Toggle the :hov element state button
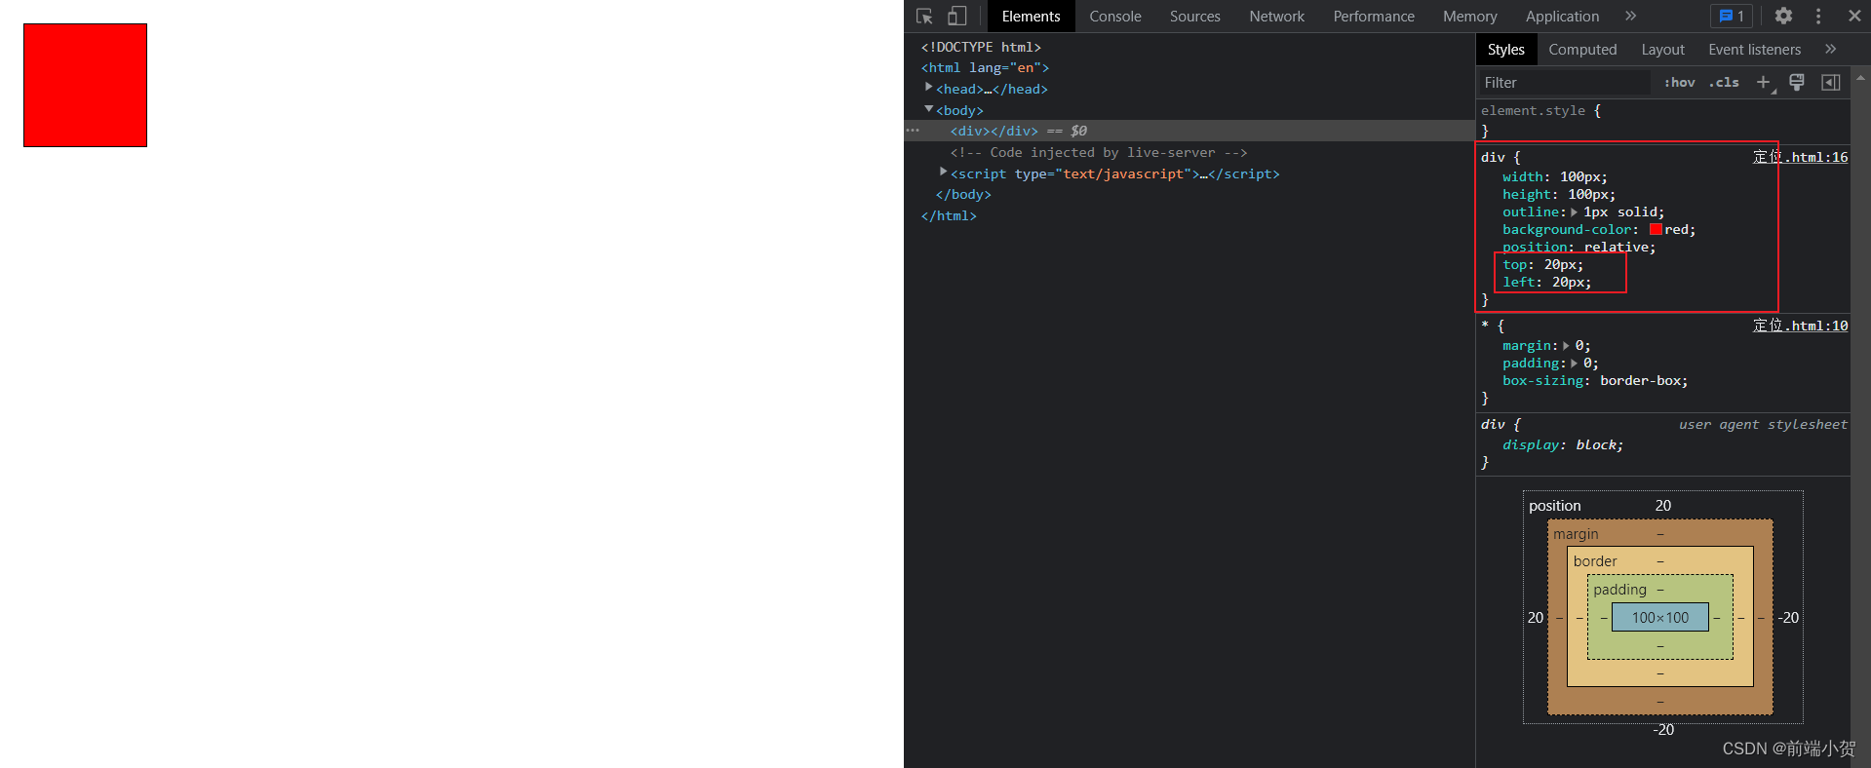 (1679, 83)
